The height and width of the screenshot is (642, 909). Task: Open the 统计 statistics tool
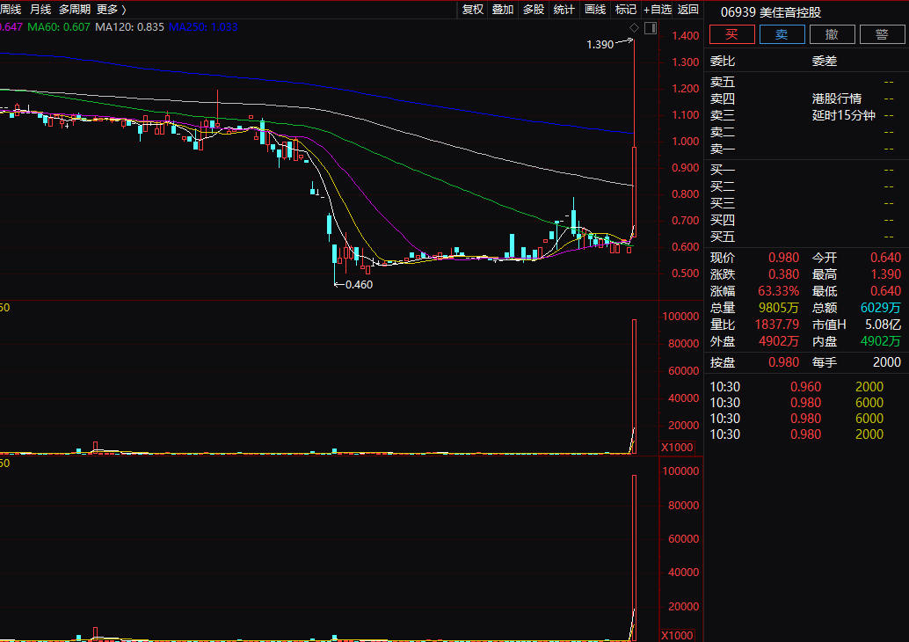click(x=564, y=10)
